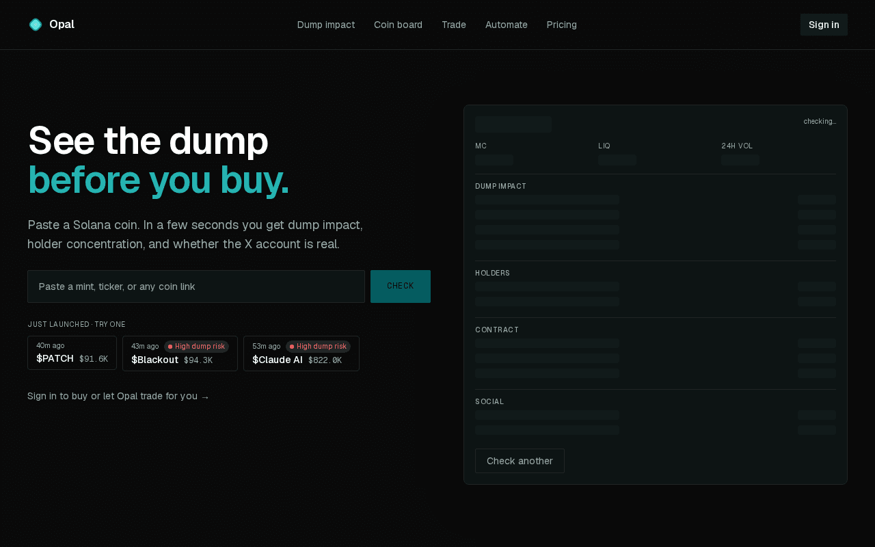Click the 43m ago timestamp

coord(145,347)
